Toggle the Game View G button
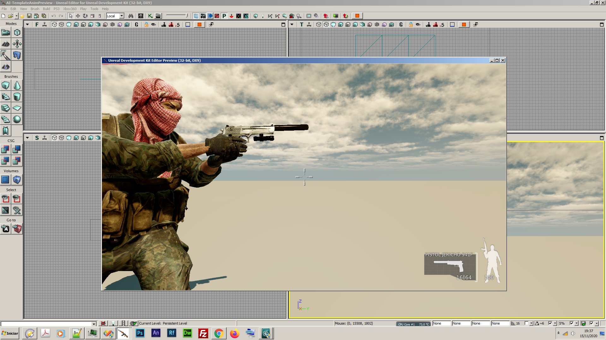The height and width of the screenshot is (340, 606). tap(137, 25)
